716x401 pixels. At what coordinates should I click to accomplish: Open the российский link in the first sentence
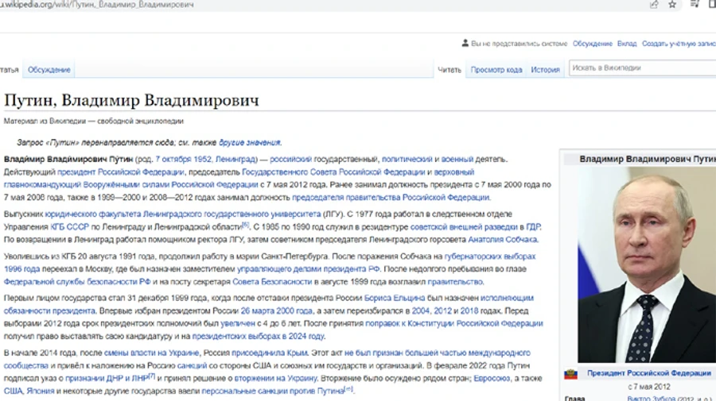pyautogui.click(x=290, y=160)
